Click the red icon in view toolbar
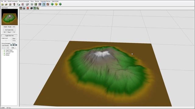Screen dimensions: 195x109 pyautogui.click(x=28, y=8)
